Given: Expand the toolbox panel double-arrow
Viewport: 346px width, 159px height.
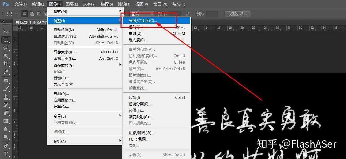Looking at the screenshot, I should tap(3, 21).
